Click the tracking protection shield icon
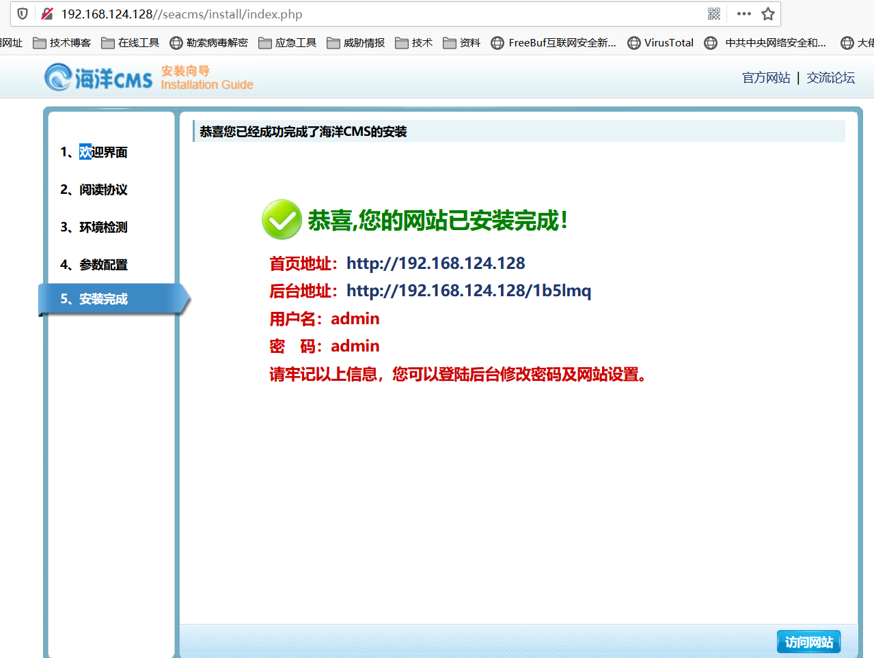The width and height of the screenshot is (874, 658). point(23,14)
